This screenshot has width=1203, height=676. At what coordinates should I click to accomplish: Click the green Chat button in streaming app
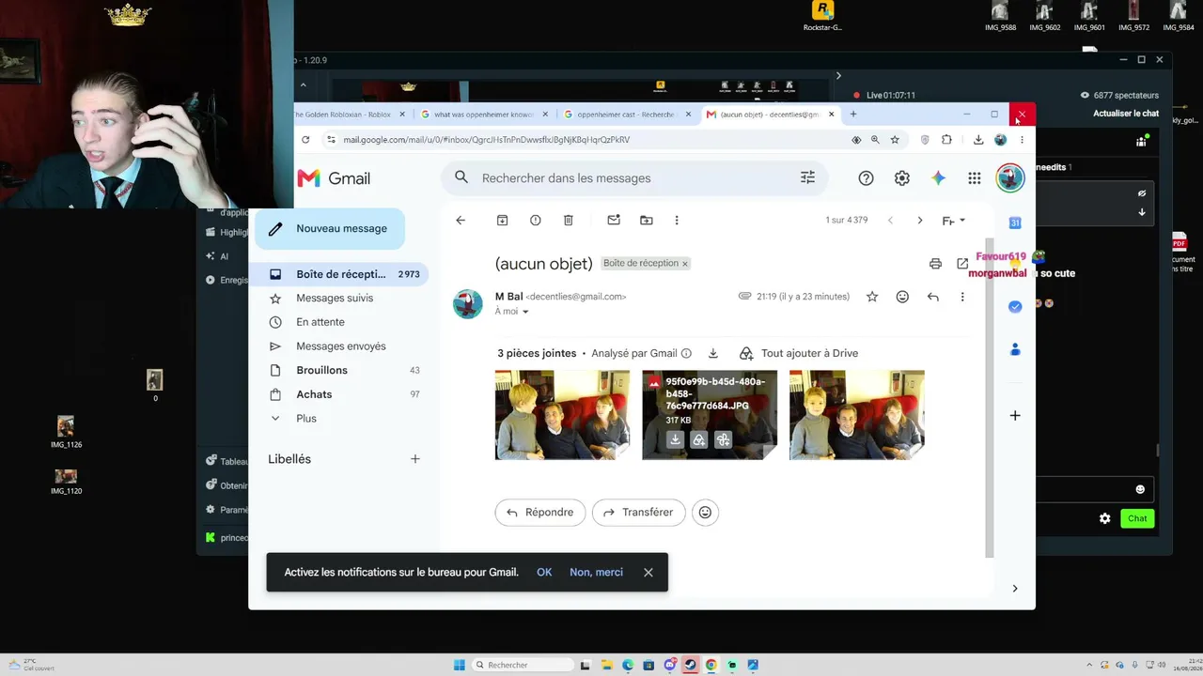coord(1137,518)
